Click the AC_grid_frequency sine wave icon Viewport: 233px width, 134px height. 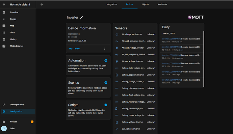click(117, 41)
